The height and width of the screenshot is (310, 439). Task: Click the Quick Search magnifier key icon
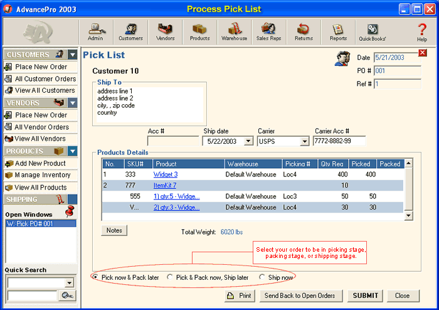pyautogui.click(x=67, y=296)
